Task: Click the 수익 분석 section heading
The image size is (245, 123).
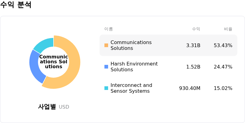Action: (16, 5)
